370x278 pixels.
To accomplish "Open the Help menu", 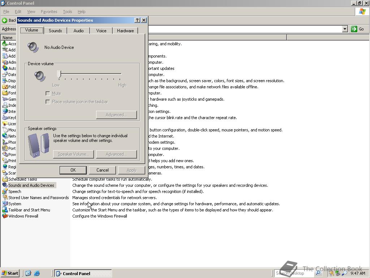I will point(81,12).
